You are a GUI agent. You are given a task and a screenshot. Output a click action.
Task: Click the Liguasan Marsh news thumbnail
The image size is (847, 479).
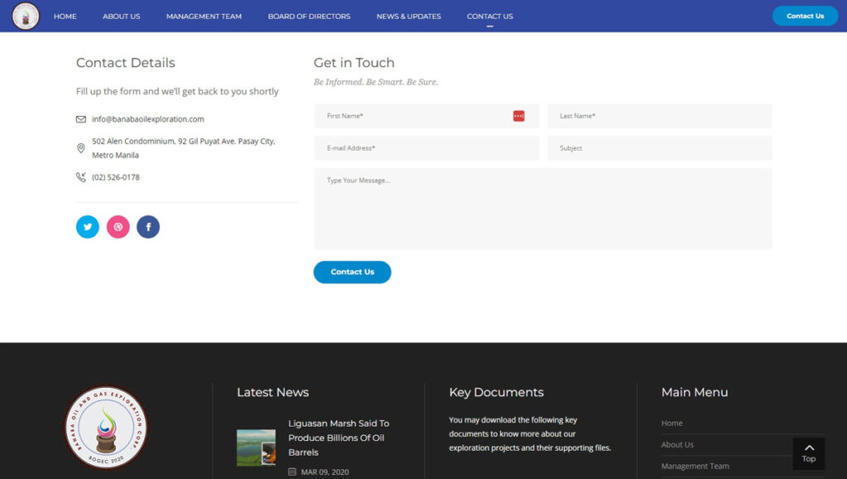pyautogui.click(x=256, y=447)
